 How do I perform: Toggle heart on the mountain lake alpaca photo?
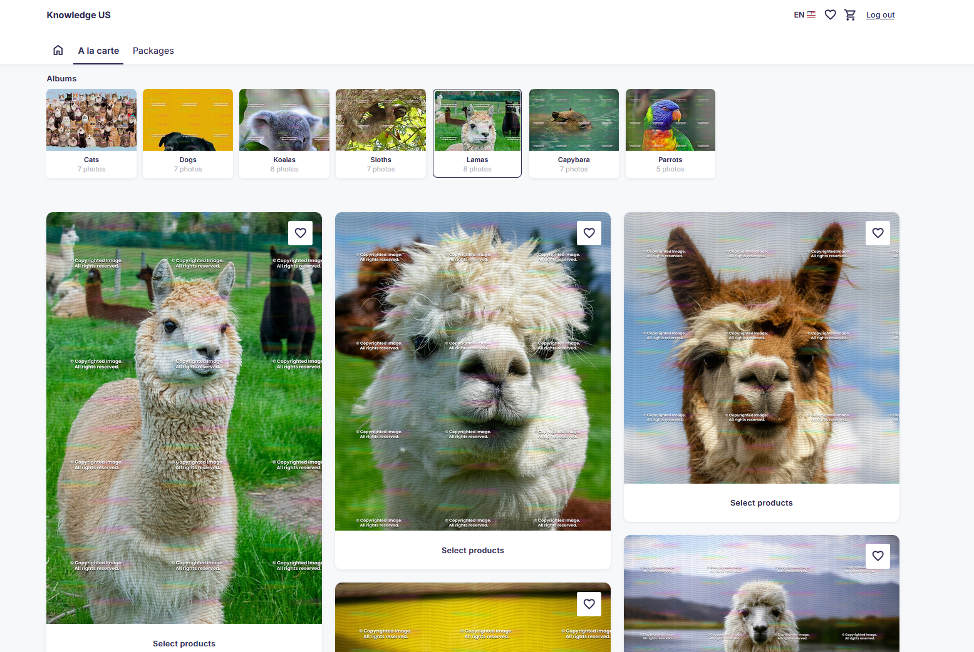[x=878, y=556]
